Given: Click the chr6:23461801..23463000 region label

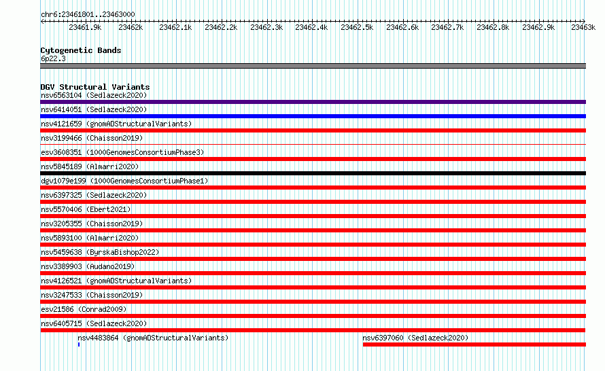Looking at the screenshot, I should click(88, 14).
